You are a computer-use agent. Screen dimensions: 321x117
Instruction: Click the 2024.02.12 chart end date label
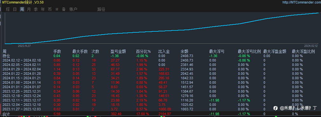(x=311, y=46)
